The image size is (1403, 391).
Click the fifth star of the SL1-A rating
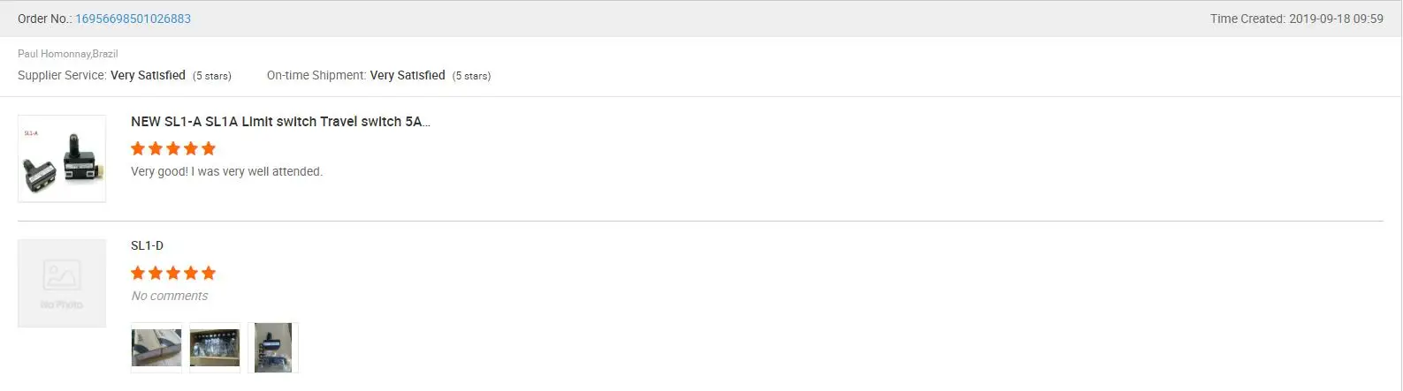tap(209, 148)
